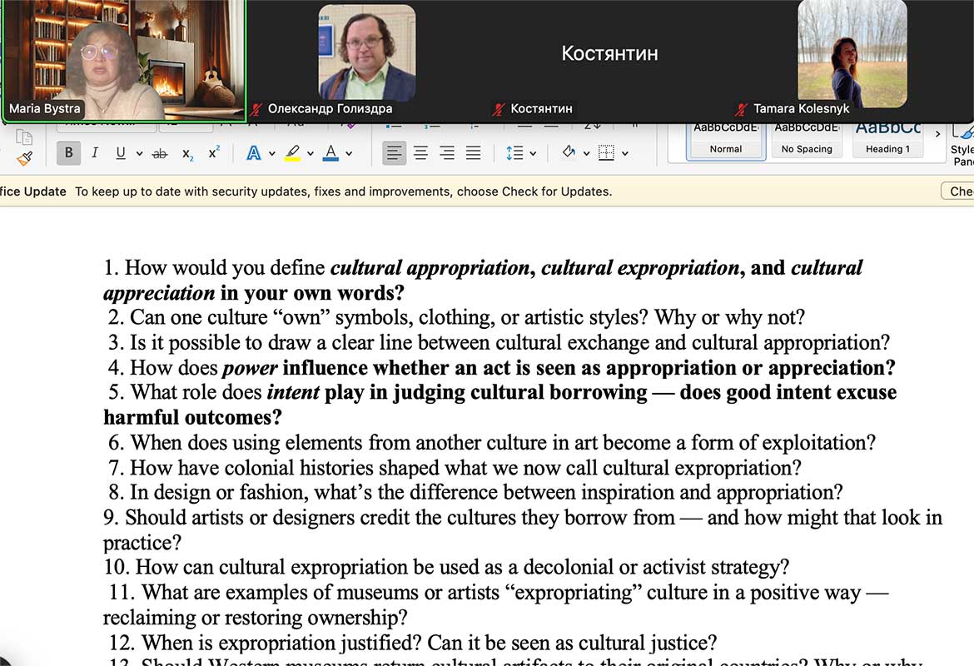Open the underline style dropdown arrow
The width and height of the screenshot is (974, 666).
tap(139, 153)
